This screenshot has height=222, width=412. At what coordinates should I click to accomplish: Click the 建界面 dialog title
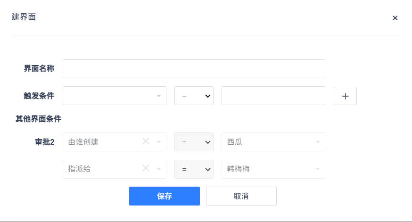pyautogui.click(x=24, y=17)
